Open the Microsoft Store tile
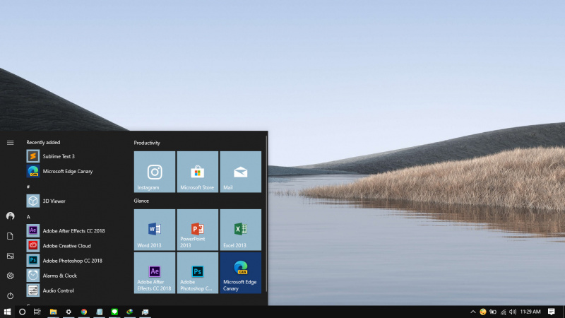Image resolution: width=565 pixels, height=318 pixels. coord(198,172)
